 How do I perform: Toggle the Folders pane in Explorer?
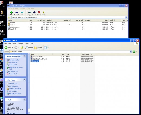pyautogui.click(x=38, y=48)
